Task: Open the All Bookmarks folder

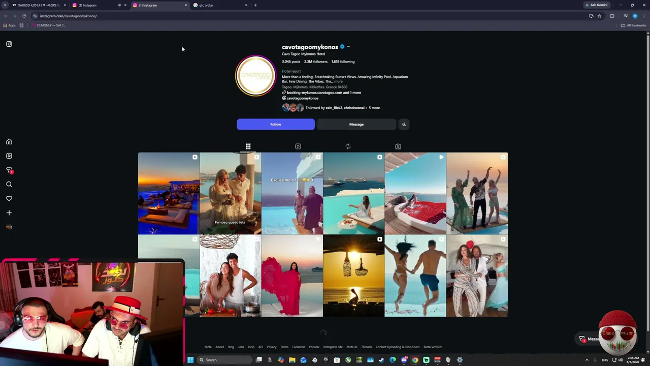Action: (x=633, y=25)
